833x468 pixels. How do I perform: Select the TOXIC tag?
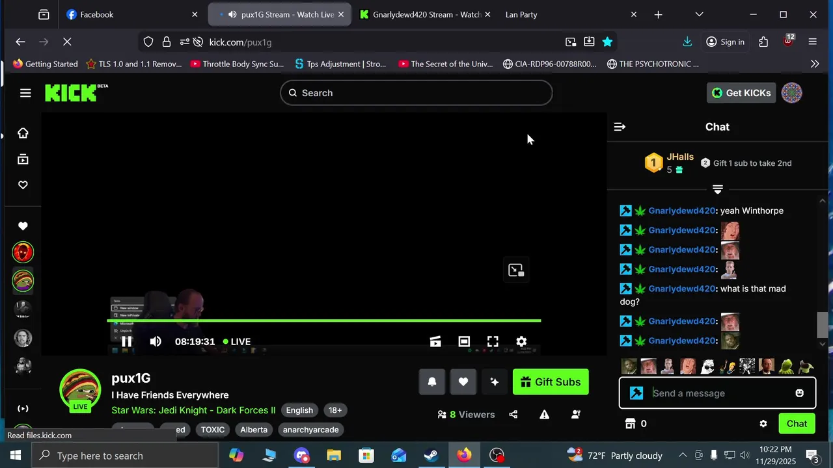tap(213, 430)
